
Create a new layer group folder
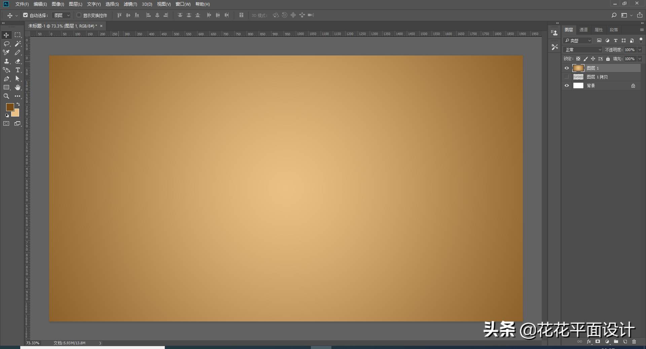[616, 342]
